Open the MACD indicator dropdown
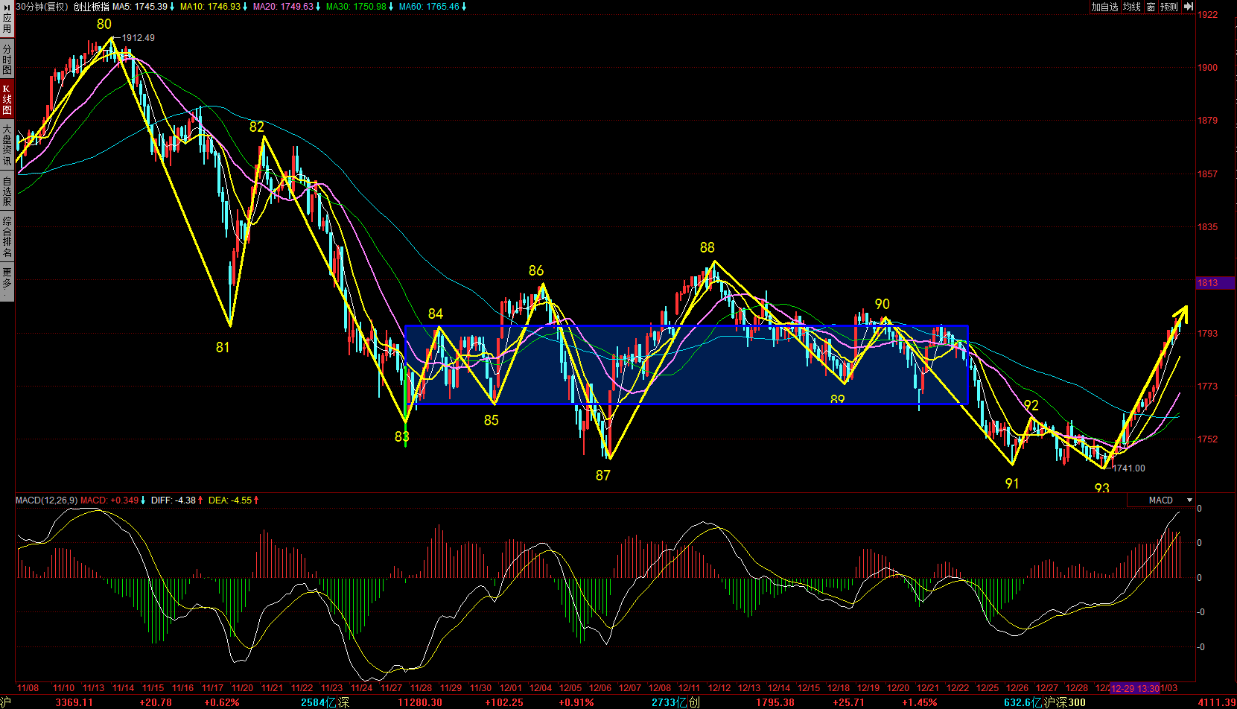 pos(1189,500)
